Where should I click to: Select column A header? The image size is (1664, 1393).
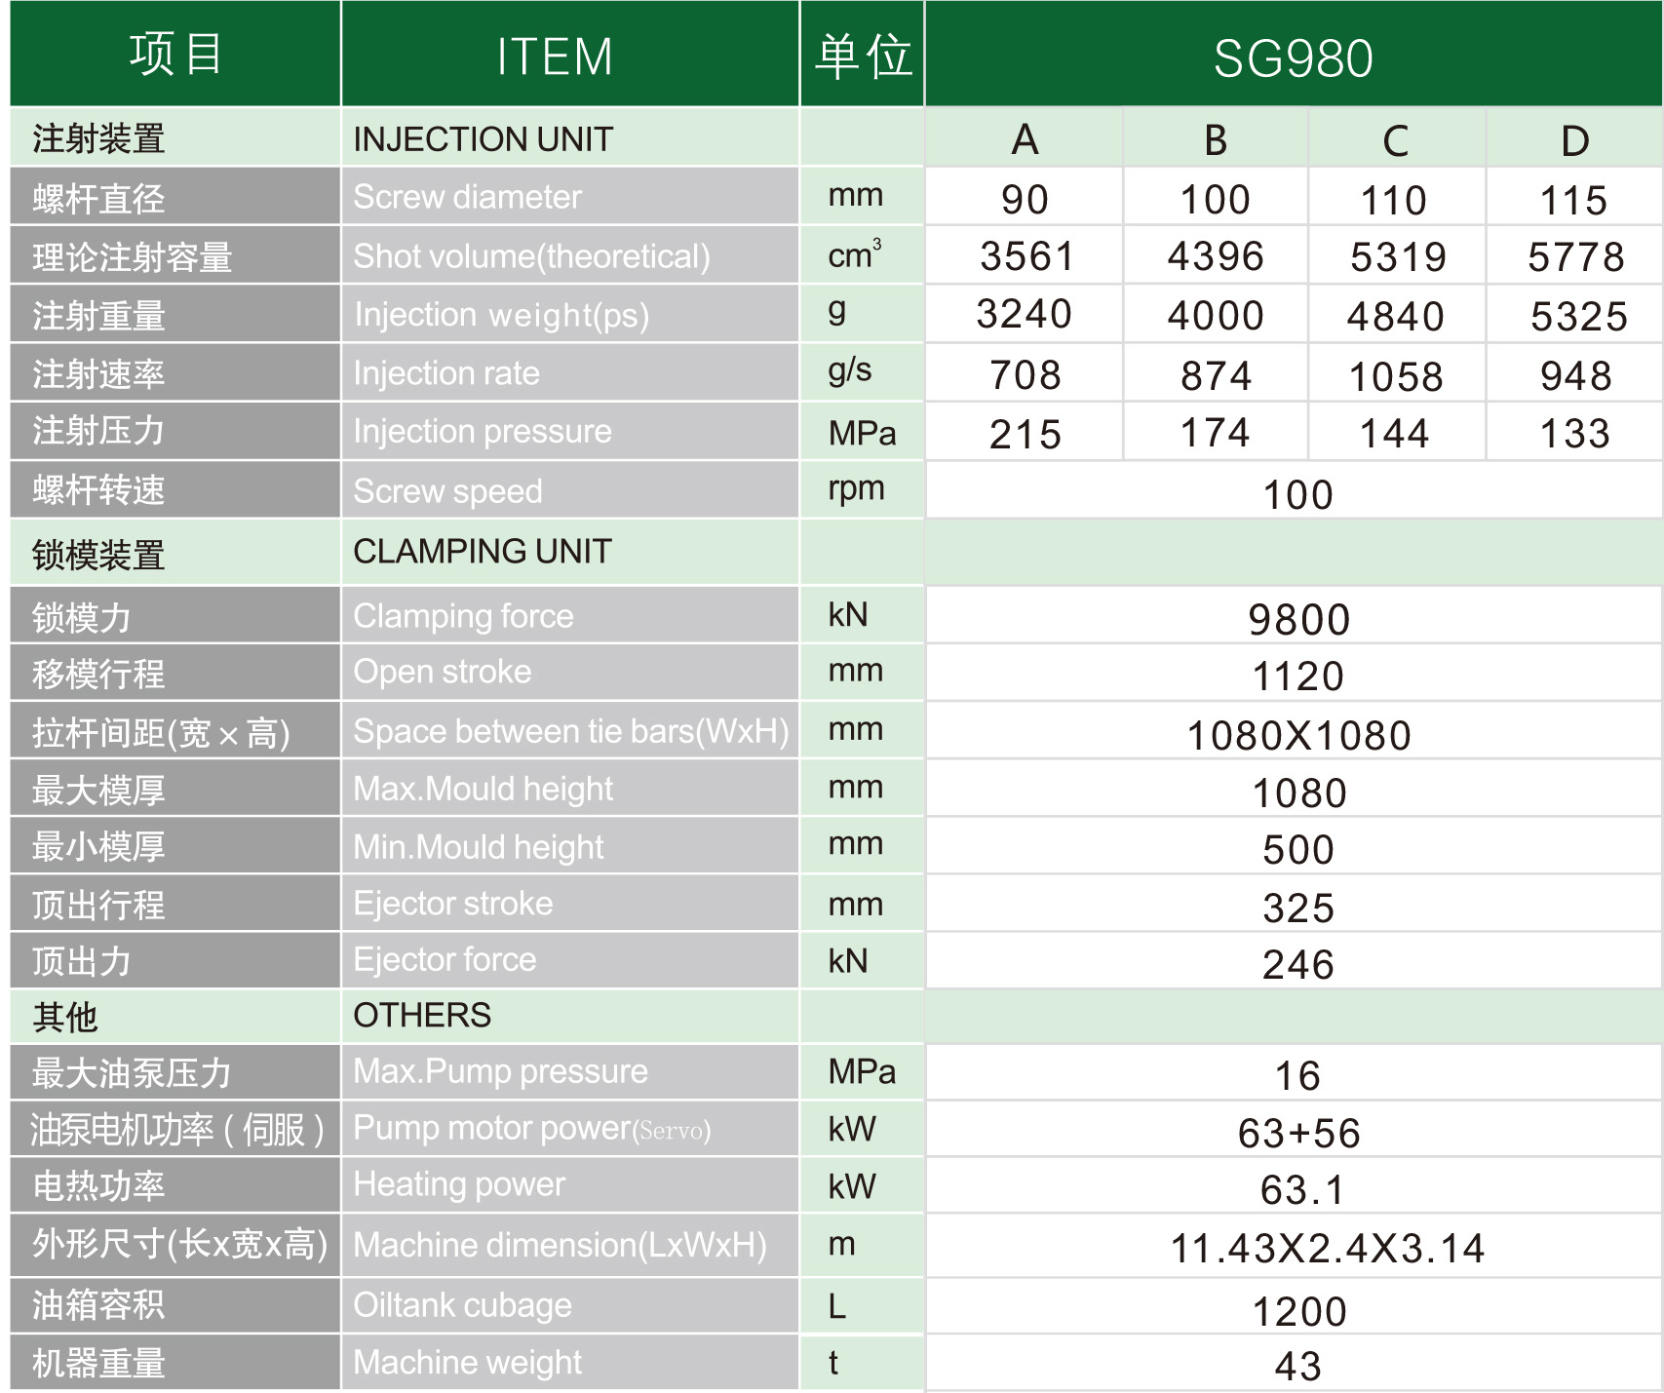pos(1025,138)
